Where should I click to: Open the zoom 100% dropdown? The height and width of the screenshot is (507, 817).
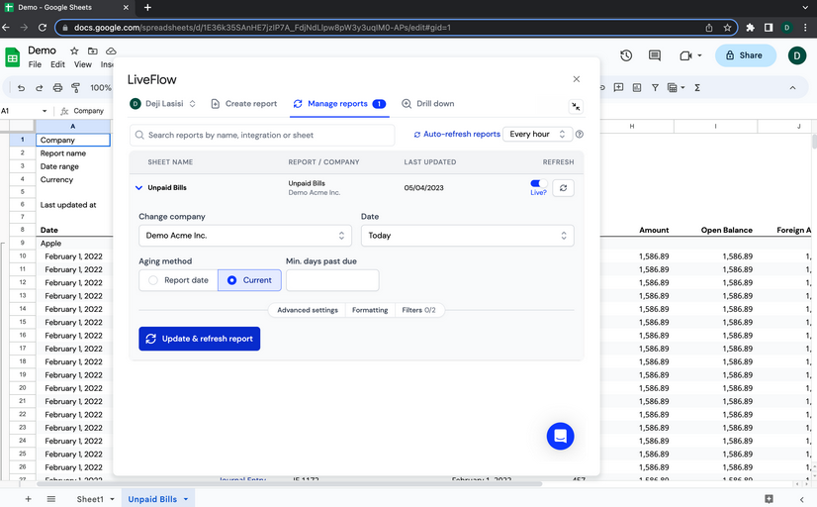click(101, 87)
